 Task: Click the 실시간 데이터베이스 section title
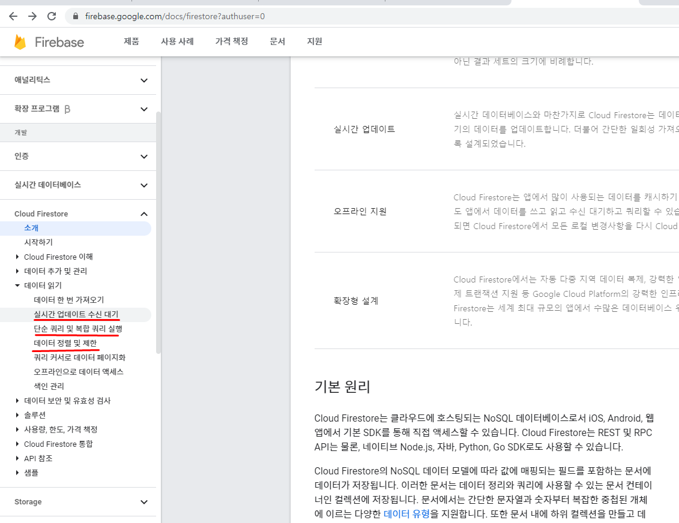click(x=47, y=185)
